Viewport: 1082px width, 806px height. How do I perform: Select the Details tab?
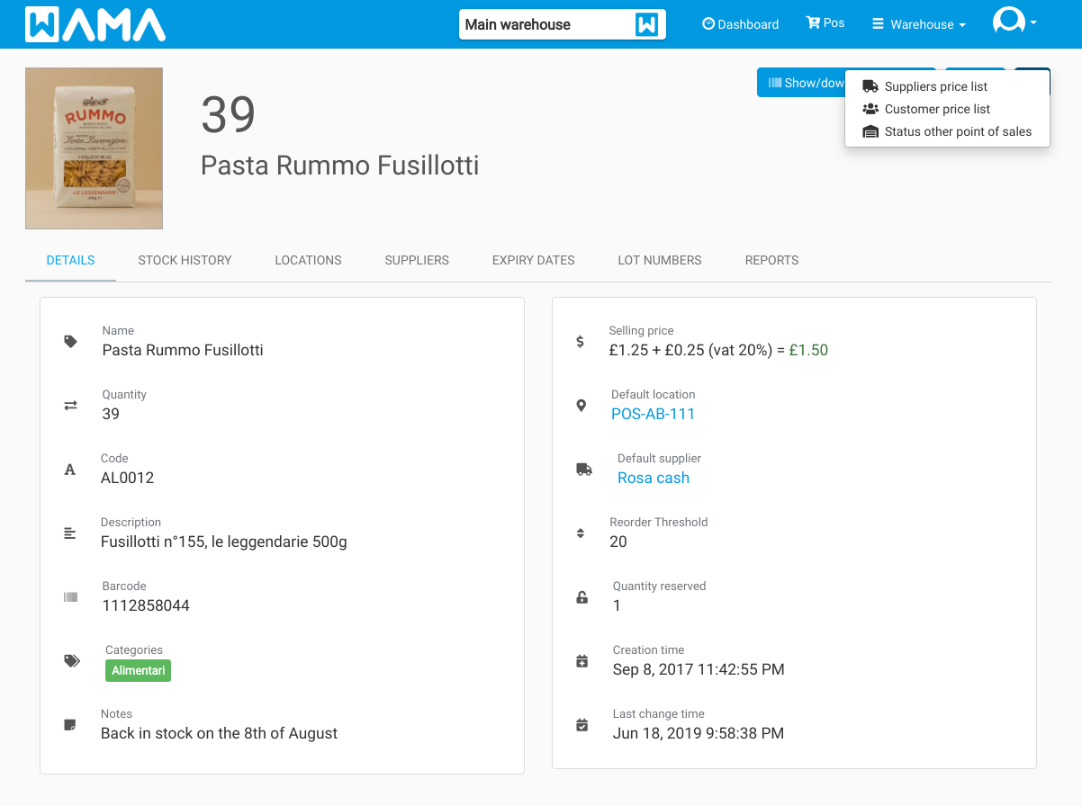(70, 260)
